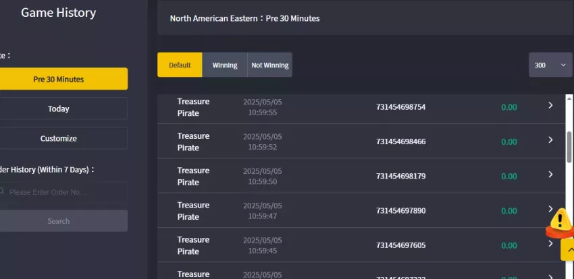
Task: Click order number 731454698179
Action: (x=401, y=176)
